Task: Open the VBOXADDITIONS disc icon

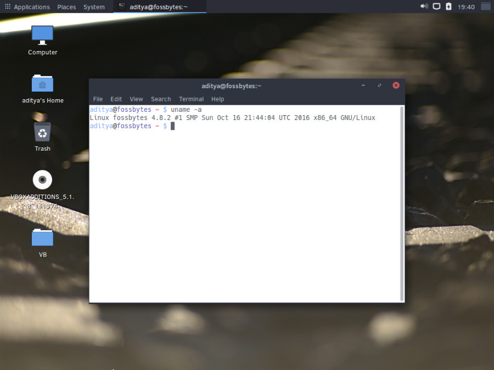Action: tap(42, 180)
